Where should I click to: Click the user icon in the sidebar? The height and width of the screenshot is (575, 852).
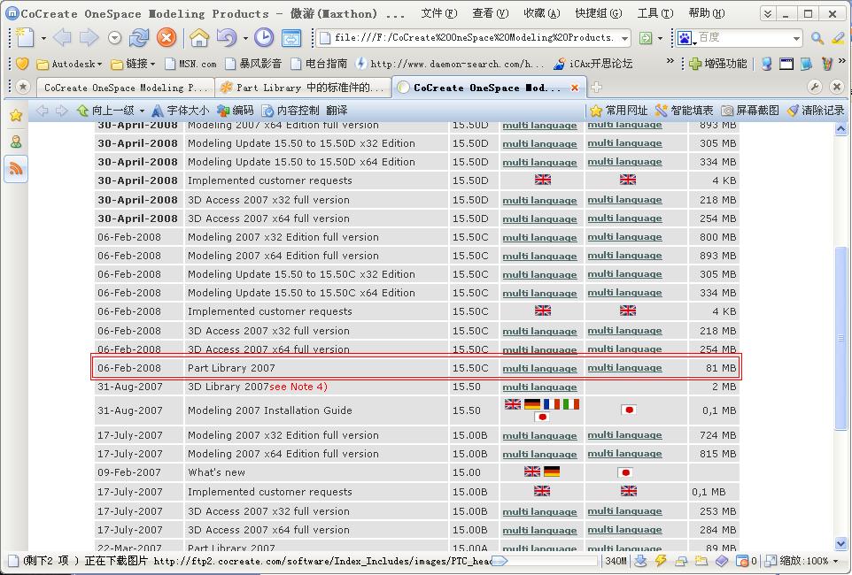pyautogui.click(x=16, y=142)
